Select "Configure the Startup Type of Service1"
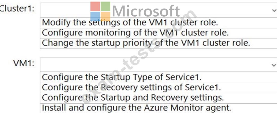This screenshot has width=277, height=113. coord(122,77)
